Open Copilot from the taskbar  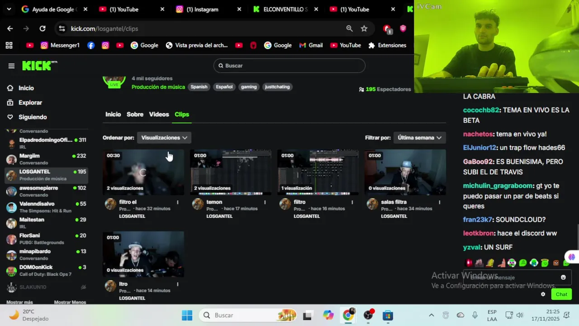tap(328, 315)
